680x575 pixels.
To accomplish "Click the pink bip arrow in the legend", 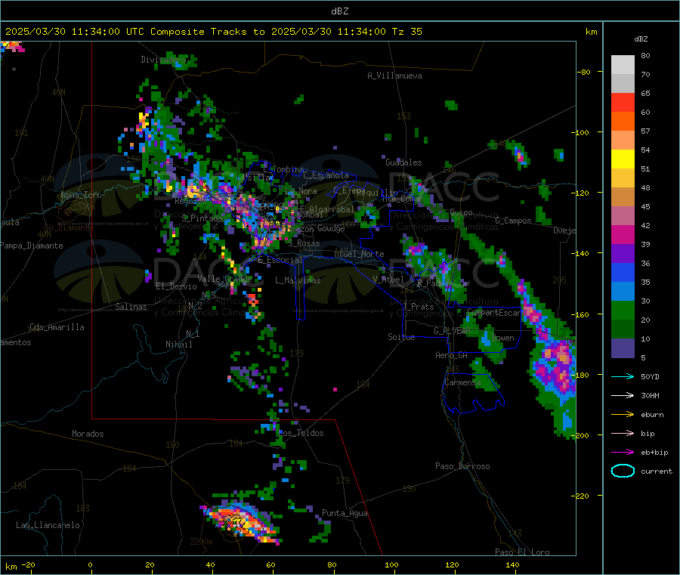I will (623, 433).
